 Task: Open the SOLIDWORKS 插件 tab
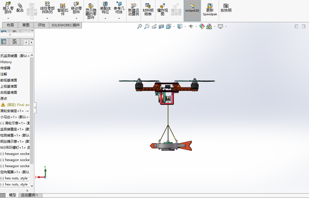tap(66, 25)
